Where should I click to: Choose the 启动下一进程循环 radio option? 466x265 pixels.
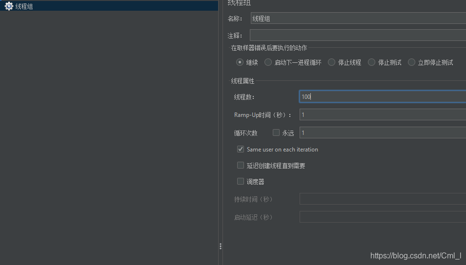pyautogui.click(x=268, y=62)
